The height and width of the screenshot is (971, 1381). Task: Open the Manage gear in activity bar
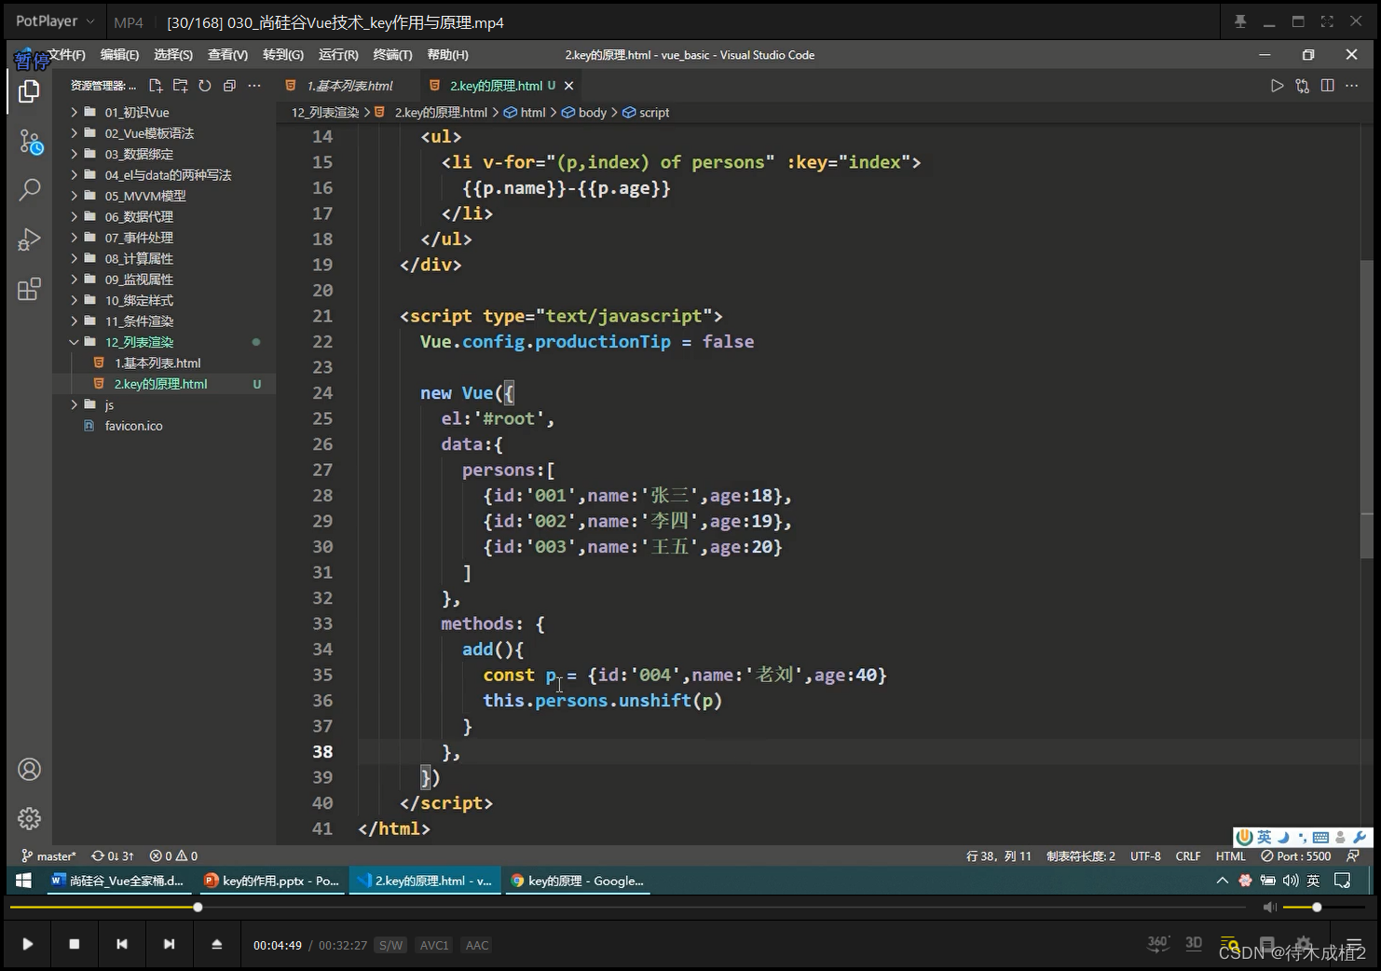tap(30, 818)
